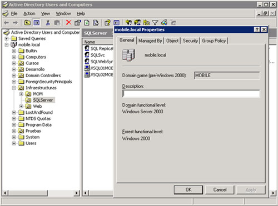Select the SQL Replicat user entry

102,48
